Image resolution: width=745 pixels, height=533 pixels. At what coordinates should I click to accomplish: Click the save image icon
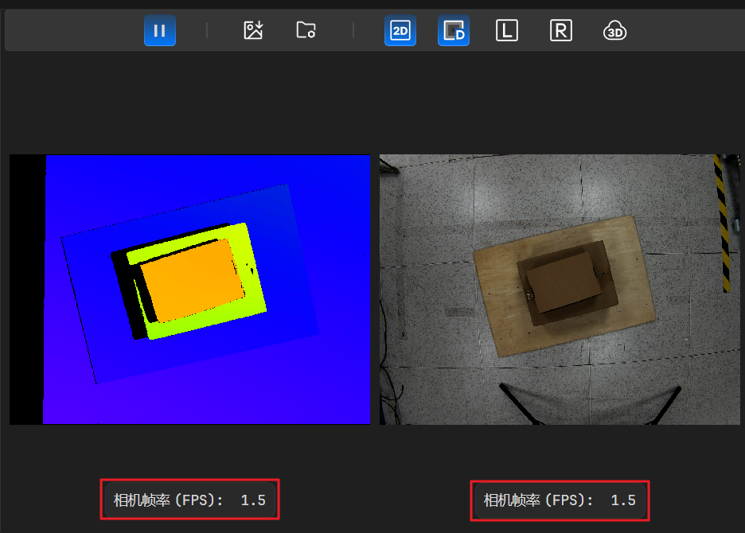[x=253, y=31]
